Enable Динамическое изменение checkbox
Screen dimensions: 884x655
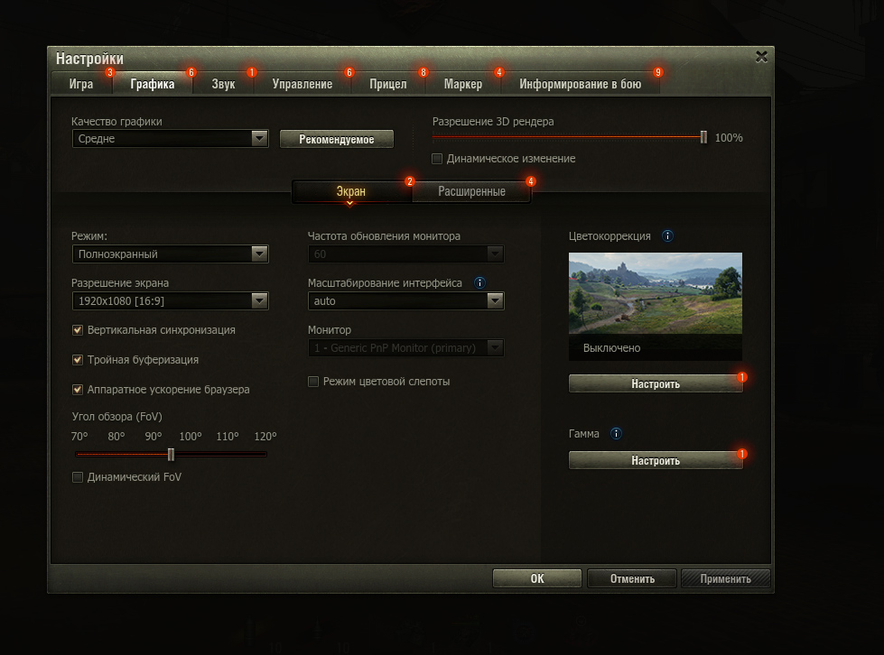(x=437, y=159)
